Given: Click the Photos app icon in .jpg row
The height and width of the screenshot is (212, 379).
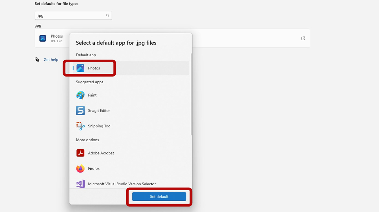Looking at the screenshot, I should click(x=43, y=38).
